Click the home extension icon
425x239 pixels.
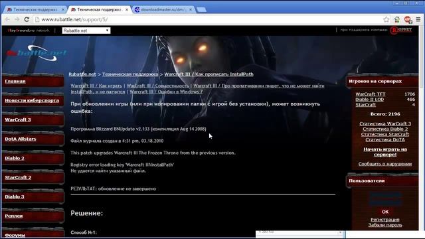[x=397, y=19]
